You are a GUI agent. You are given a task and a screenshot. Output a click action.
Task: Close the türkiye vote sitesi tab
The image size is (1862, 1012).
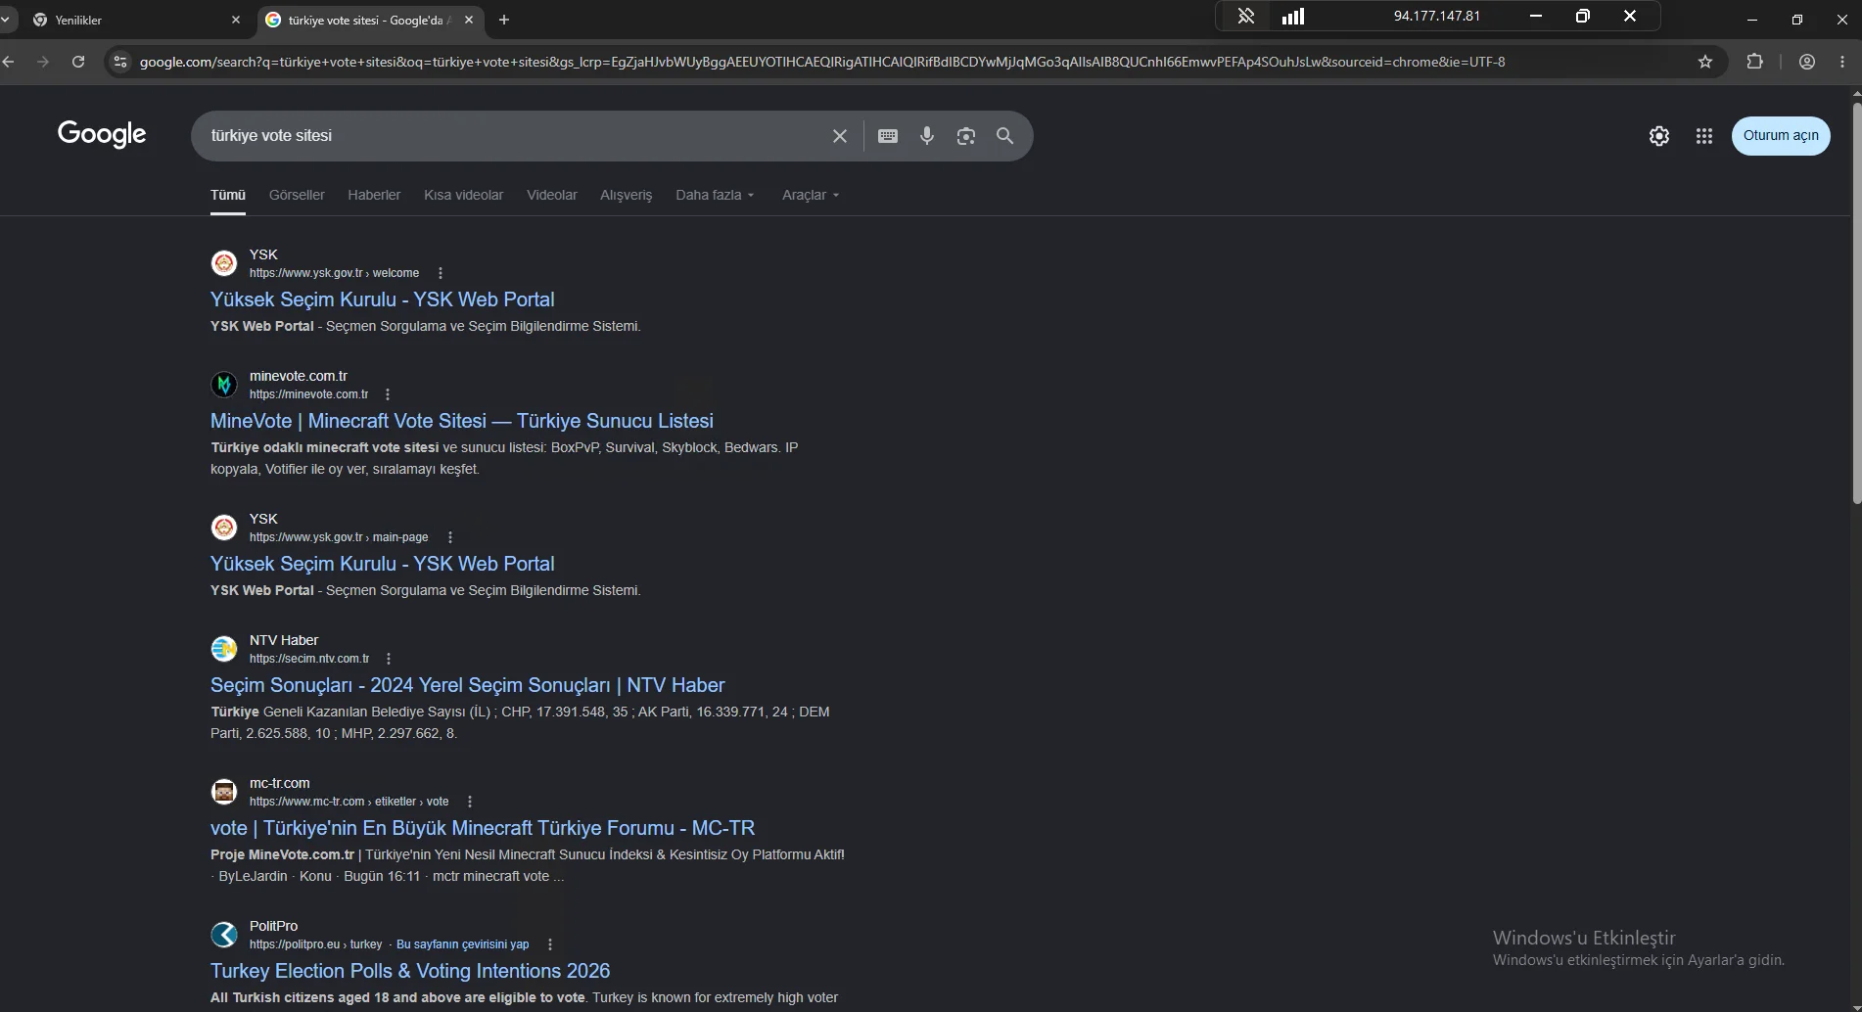click(x=469, y=20)
